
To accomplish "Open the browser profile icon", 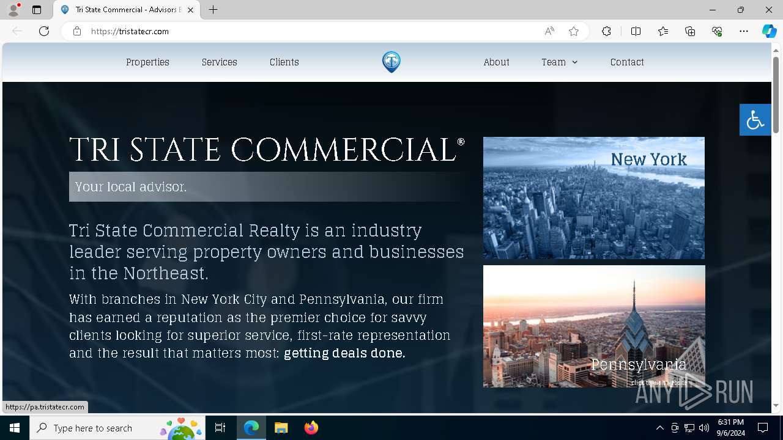I will tap(13, 10).
